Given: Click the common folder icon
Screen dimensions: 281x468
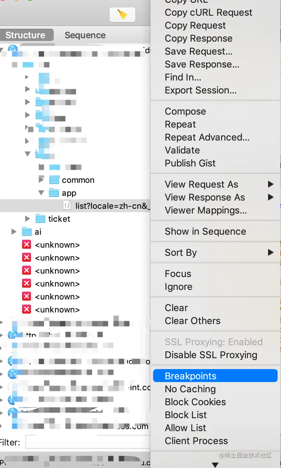Looking at the screenshot, I should pos(54,180).
